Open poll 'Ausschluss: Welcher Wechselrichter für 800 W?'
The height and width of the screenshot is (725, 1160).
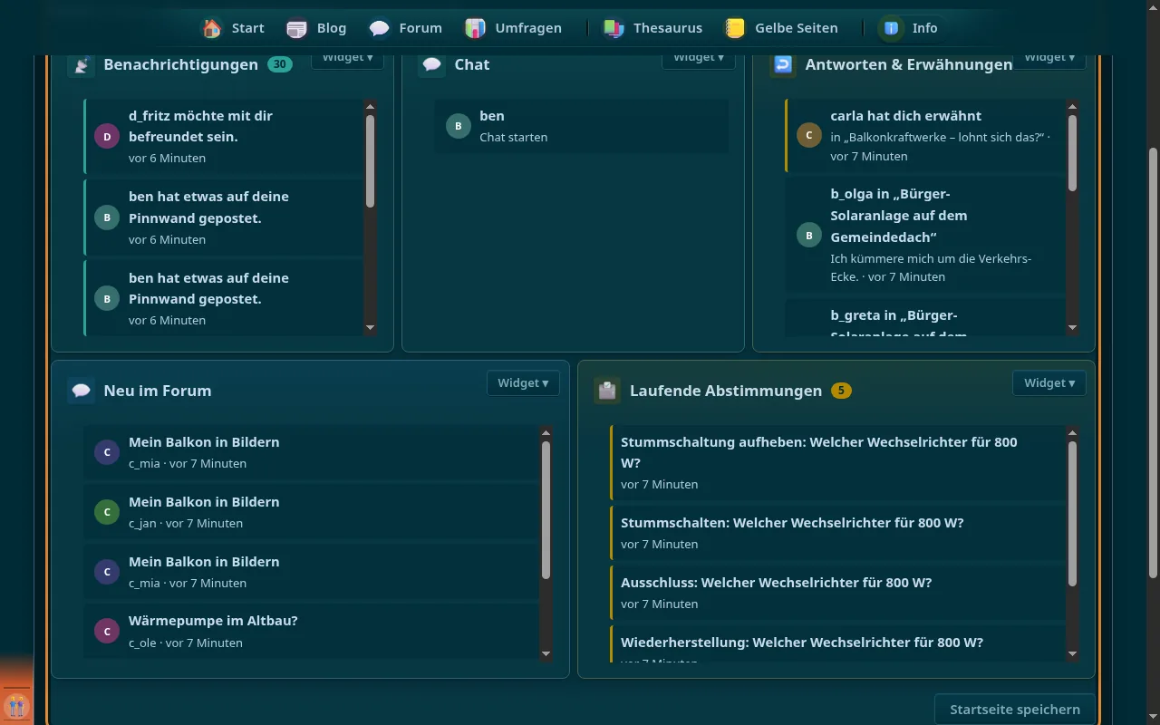tap(837, 593)
